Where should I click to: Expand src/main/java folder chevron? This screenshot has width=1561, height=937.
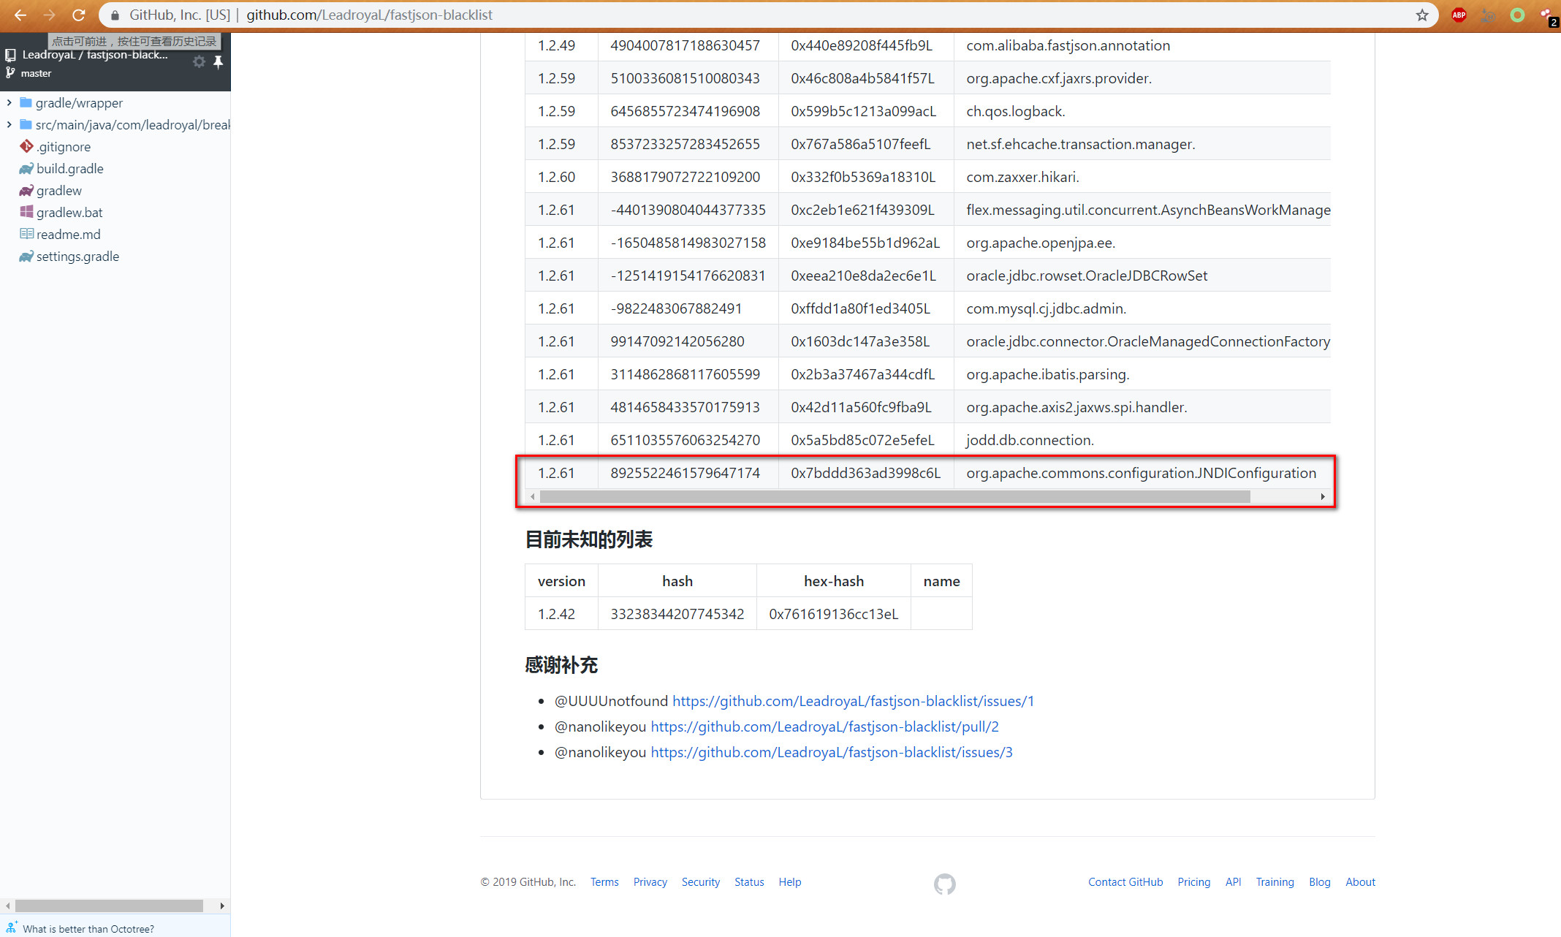[9, 125]
